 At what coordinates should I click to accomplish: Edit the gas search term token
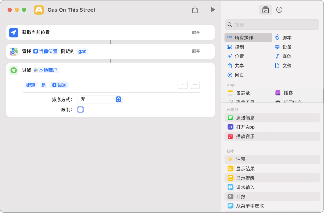point(82,51)
